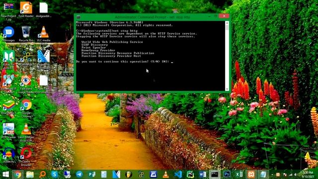Open the Recycle Bin
The height and width of the screenshot is (179, 318).
[26, 34]
